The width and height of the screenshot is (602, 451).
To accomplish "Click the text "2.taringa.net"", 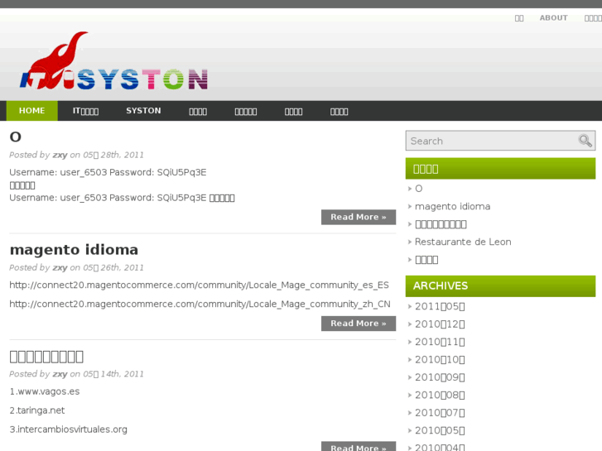I will coord(37,410).
